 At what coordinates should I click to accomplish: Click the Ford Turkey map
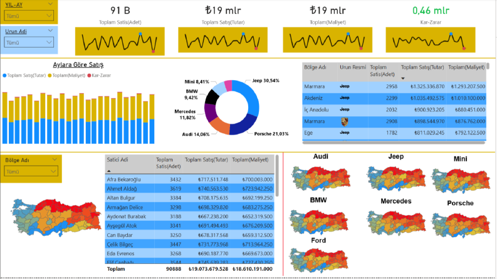point(318,260)
